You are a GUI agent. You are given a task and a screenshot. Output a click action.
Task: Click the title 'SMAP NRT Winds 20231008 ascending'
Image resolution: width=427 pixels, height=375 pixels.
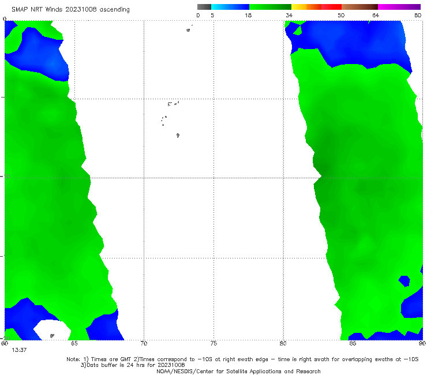coord(70,10)
